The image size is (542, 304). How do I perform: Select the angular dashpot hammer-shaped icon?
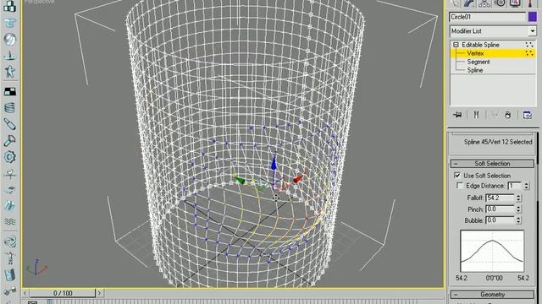point(9,141)
